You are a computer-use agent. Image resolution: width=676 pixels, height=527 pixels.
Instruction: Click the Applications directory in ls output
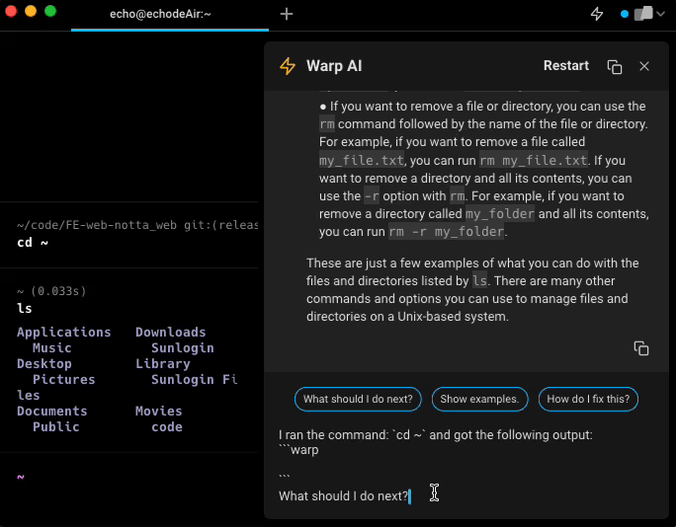point(64,332)
